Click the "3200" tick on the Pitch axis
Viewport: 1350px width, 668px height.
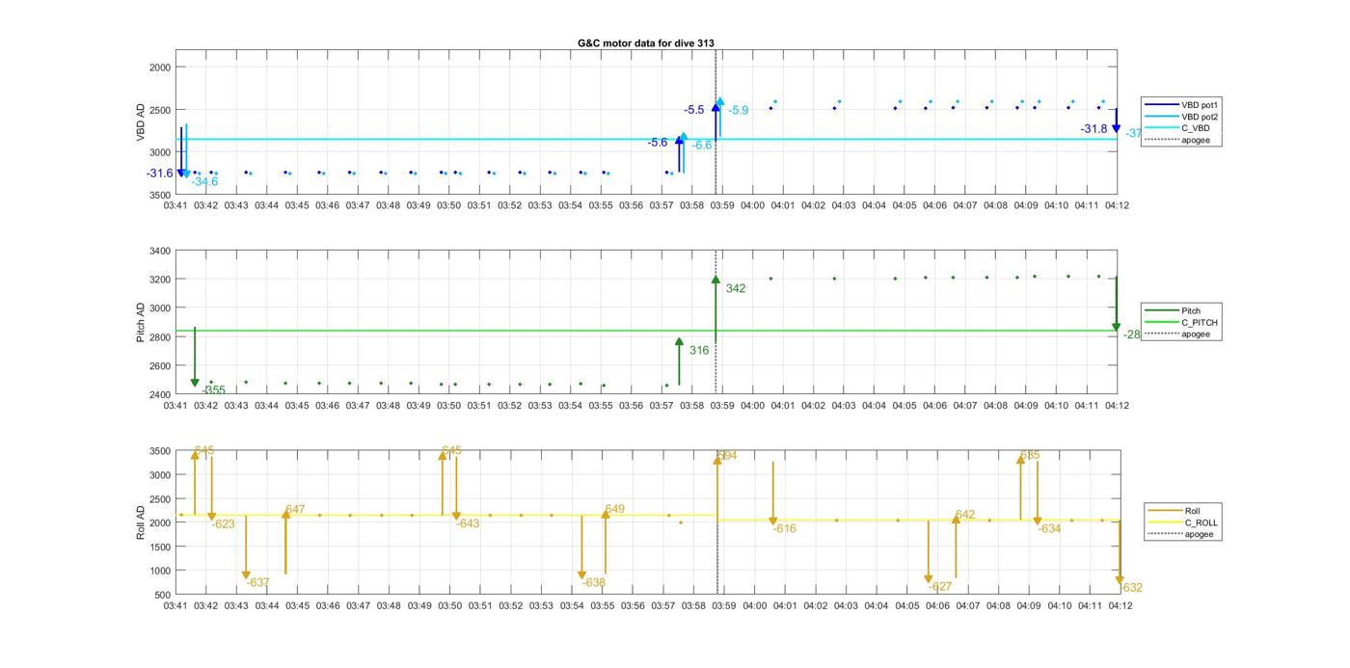159,280
